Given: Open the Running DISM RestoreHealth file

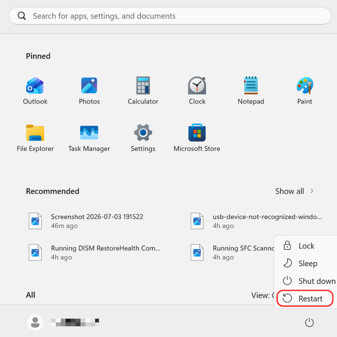Looking at the screenshot, I should pos(94,252).
